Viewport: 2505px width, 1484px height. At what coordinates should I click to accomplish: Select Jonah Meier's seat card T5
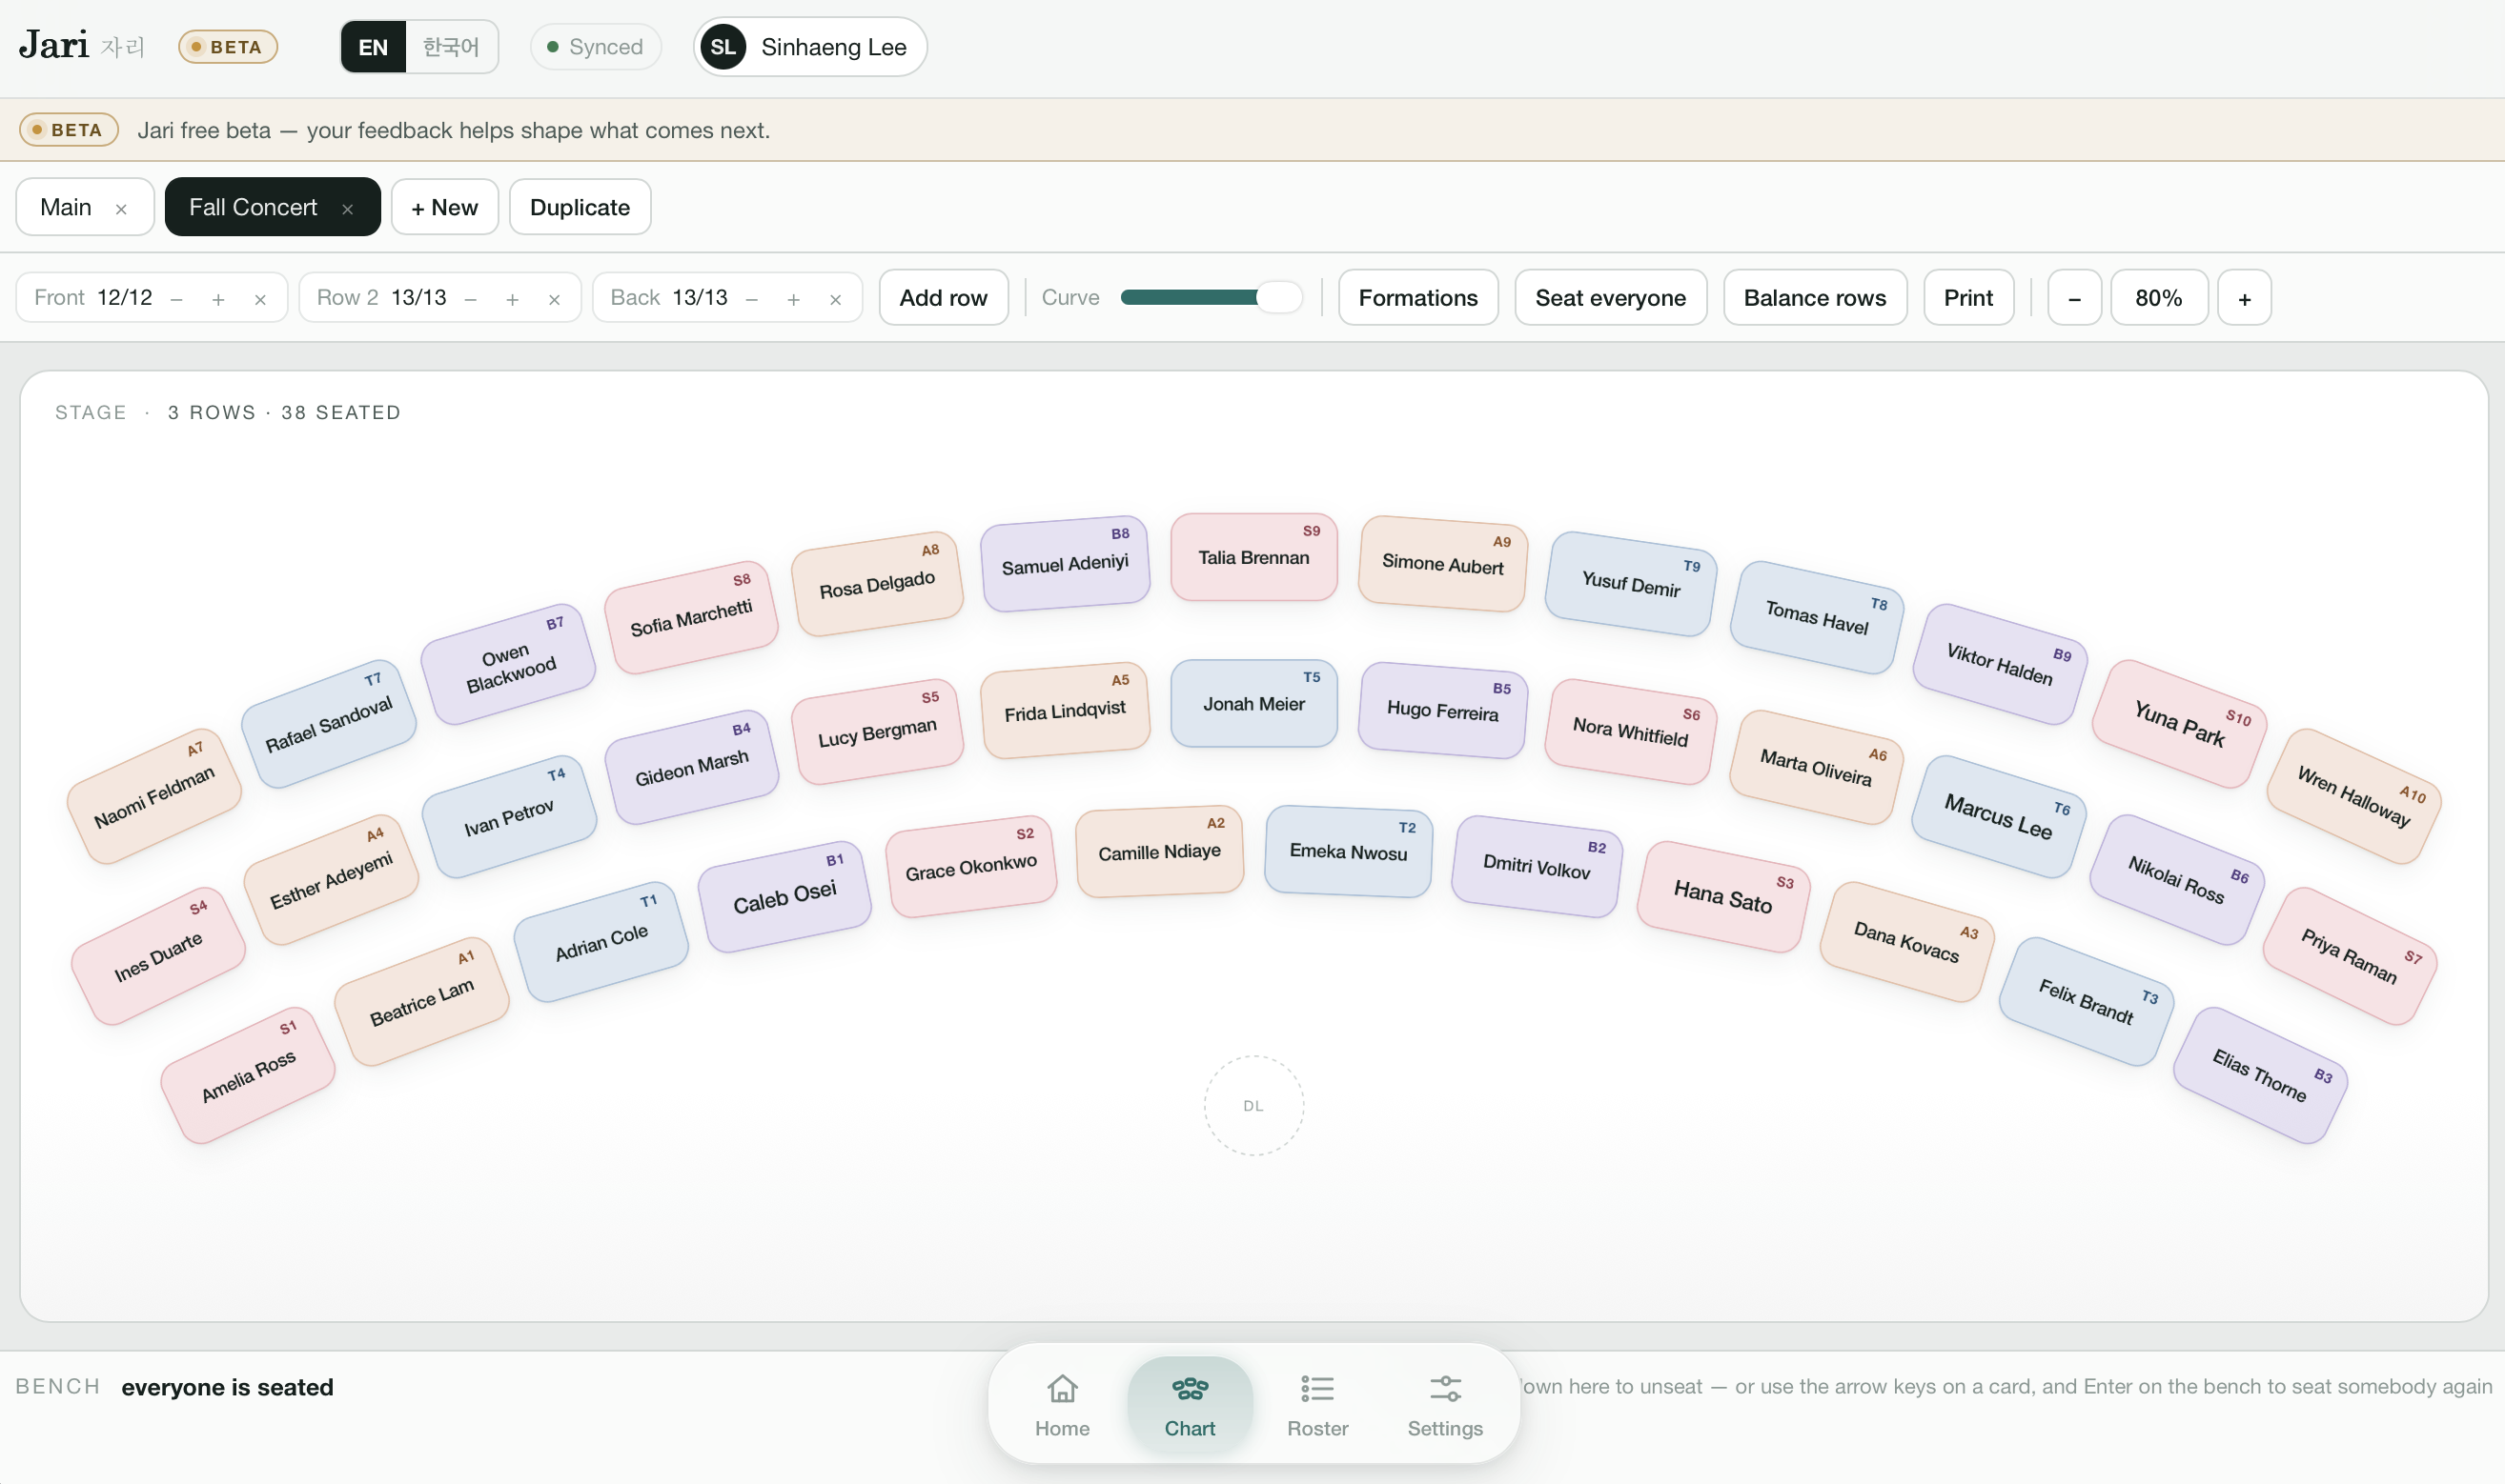1253,703
